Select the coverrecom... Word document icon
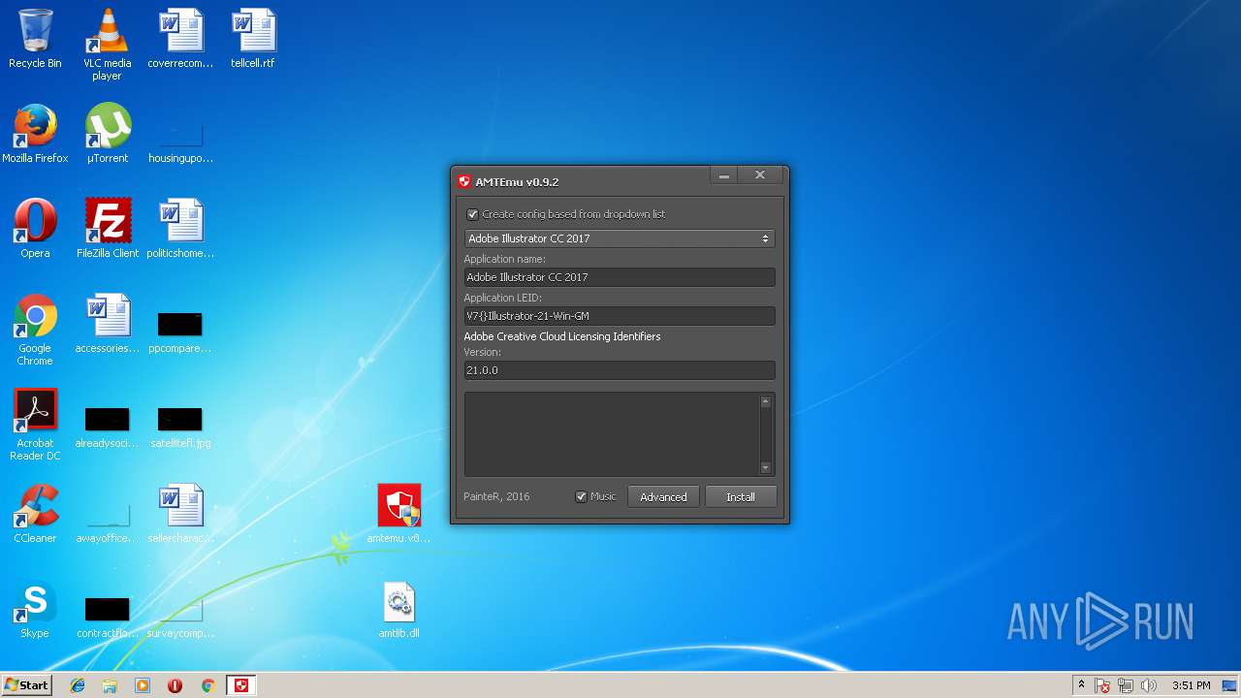Screen dimensions: 1241x698 coord(180,39)
